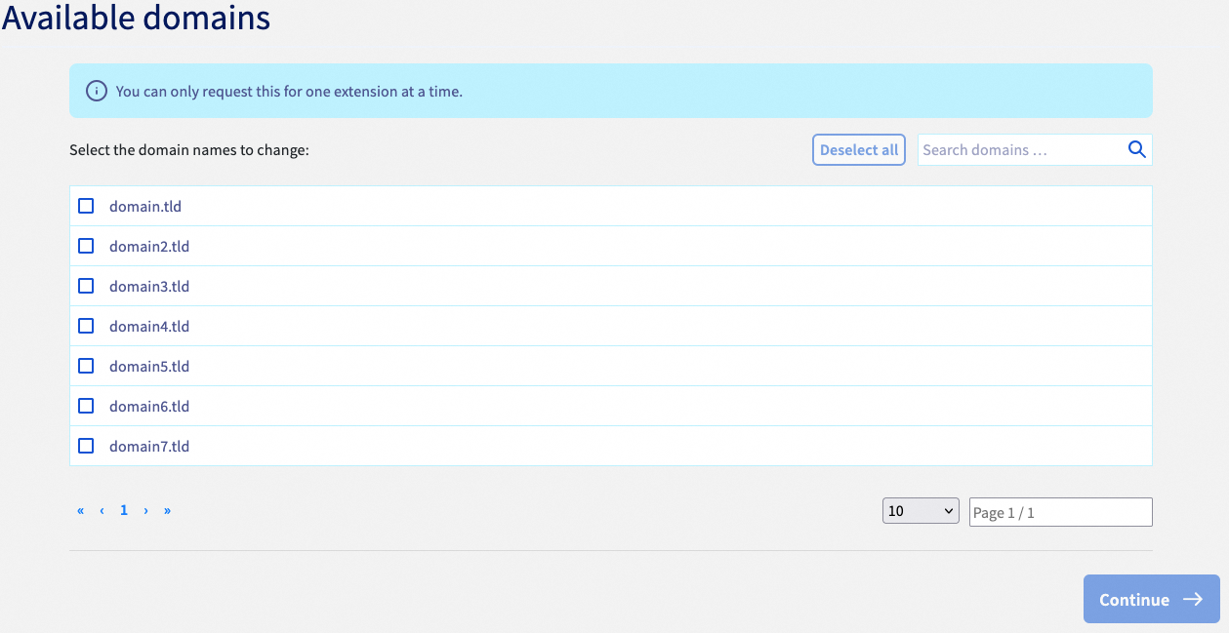This screenshot has width=1229, height=633.
Task: Open the domain4.tld entry
Action: 148,326
